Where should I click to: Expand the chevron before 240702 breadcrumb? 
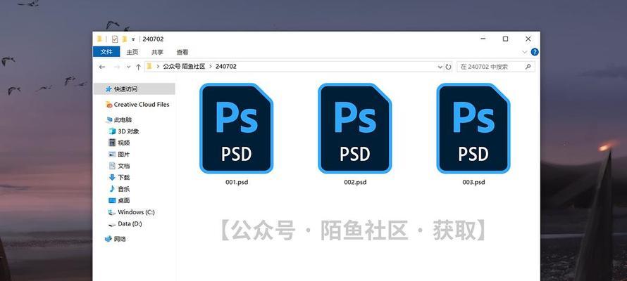(211, 67)
